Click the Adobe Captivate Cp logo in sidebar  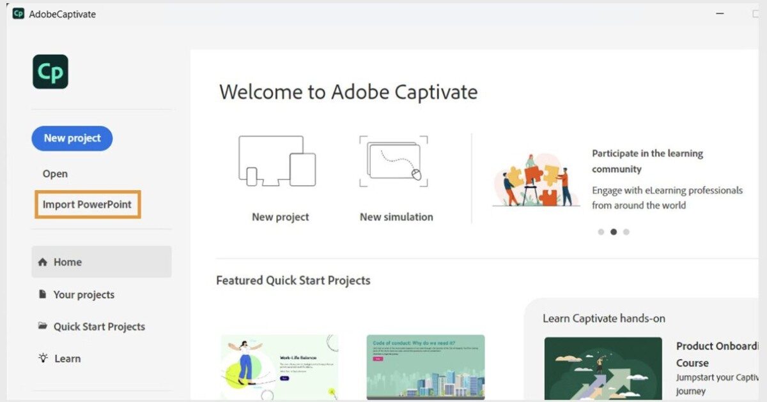[50, 72]
